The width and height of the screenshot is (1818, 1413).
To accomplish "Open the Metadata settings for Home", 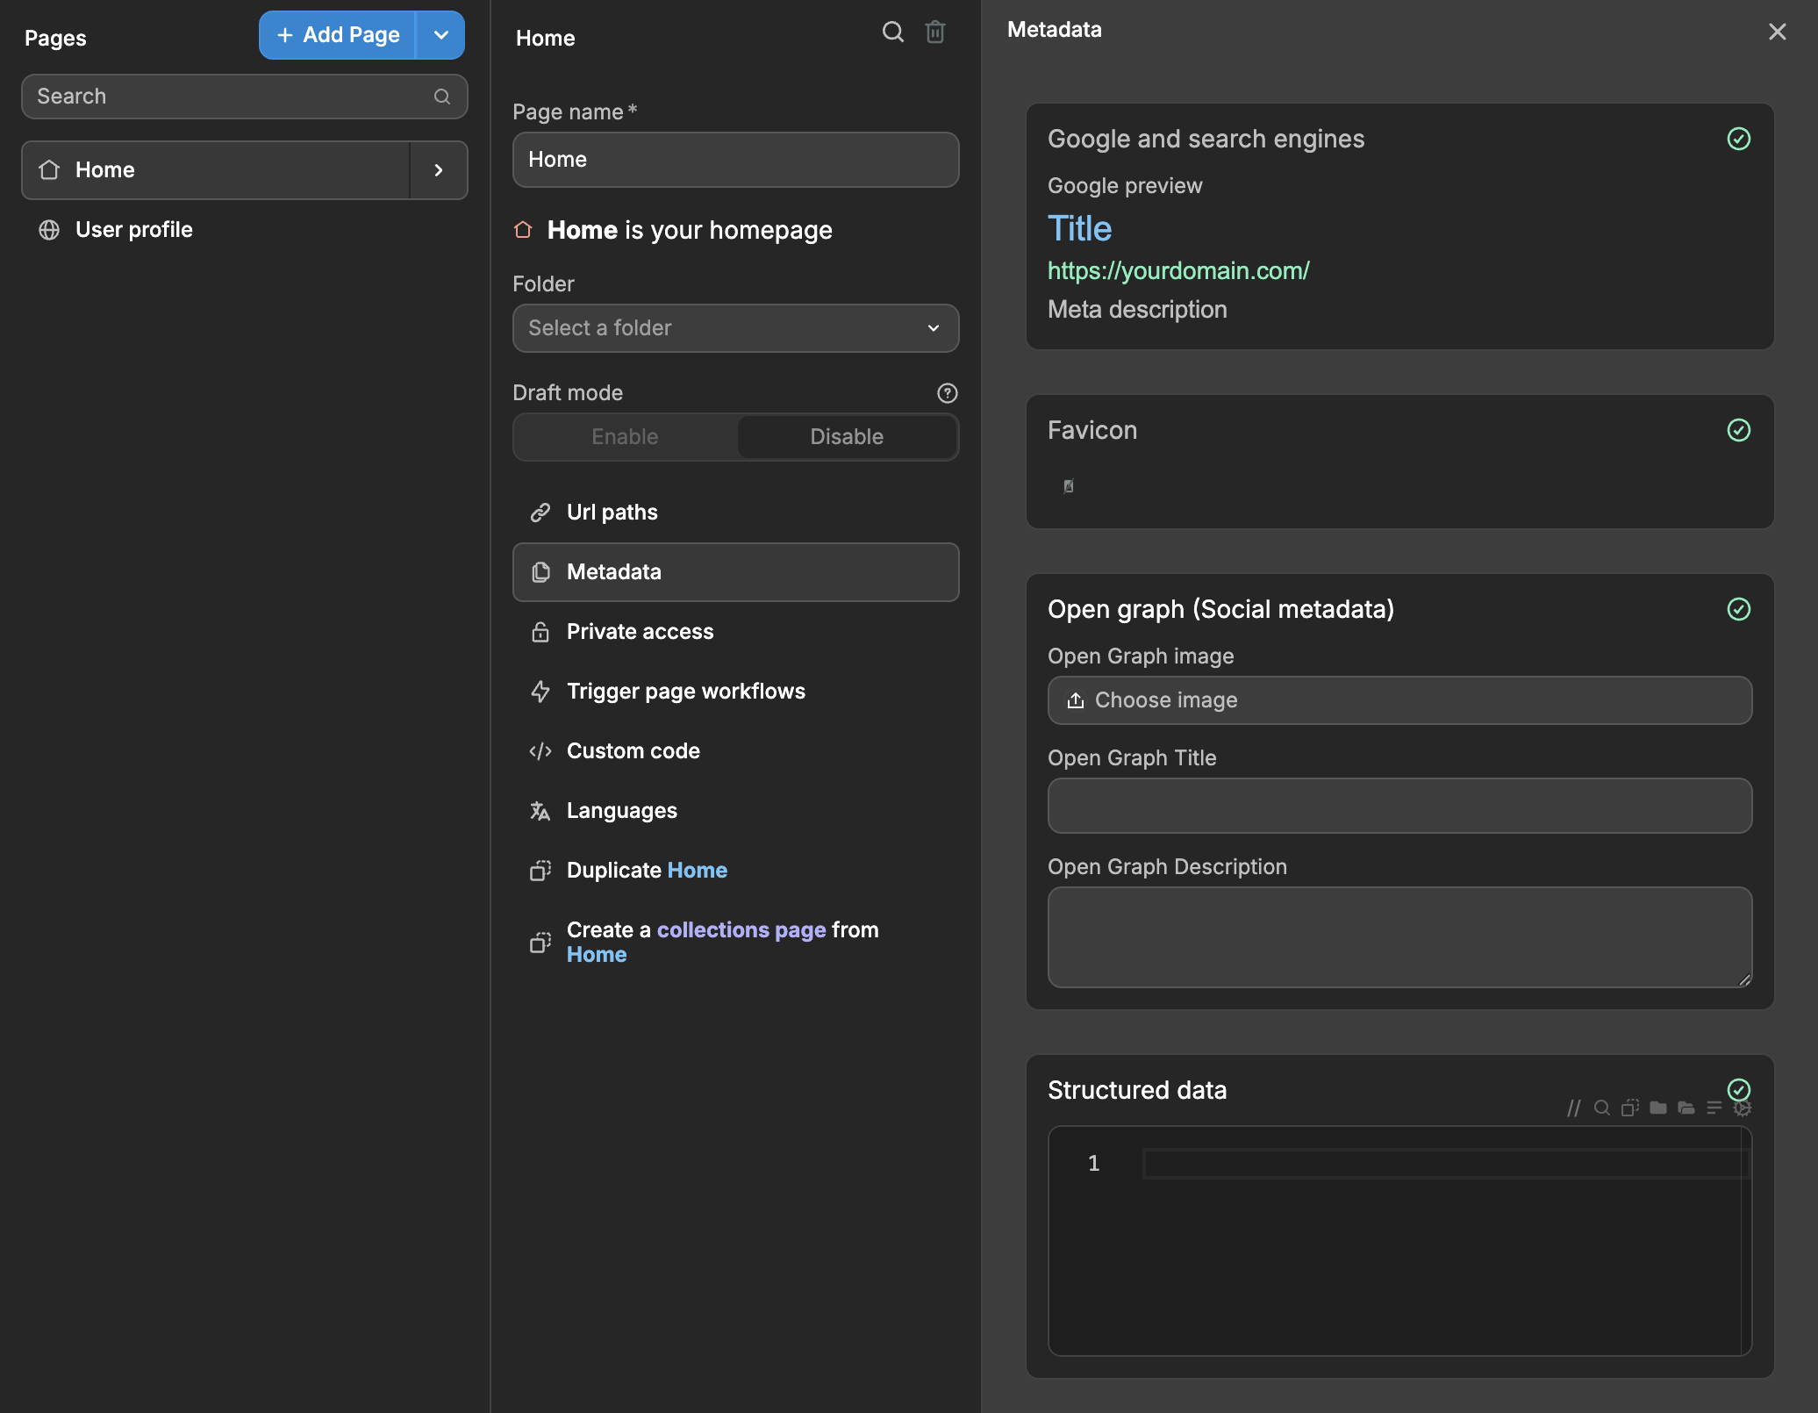I will (614, 572).
